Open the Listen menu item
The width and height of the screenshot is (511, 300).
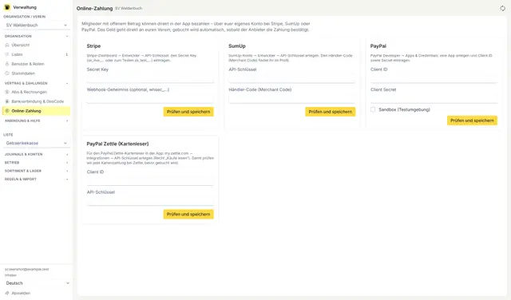click(x=37, y=54)
